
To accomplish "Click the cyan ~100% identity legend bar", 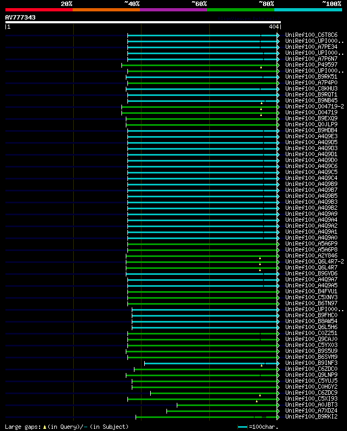I will (308, 10).
